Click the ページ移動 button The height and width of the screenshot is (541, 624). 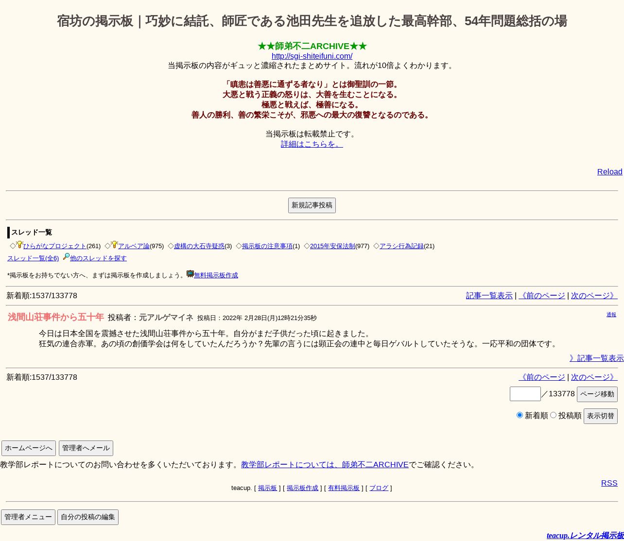pyautogui.click(x=597, y=394)
